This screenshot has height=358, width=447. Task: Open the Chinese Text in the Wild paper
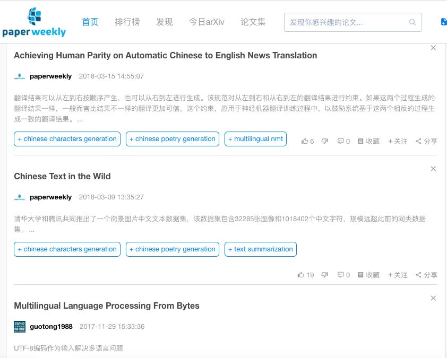pos(62,176)
